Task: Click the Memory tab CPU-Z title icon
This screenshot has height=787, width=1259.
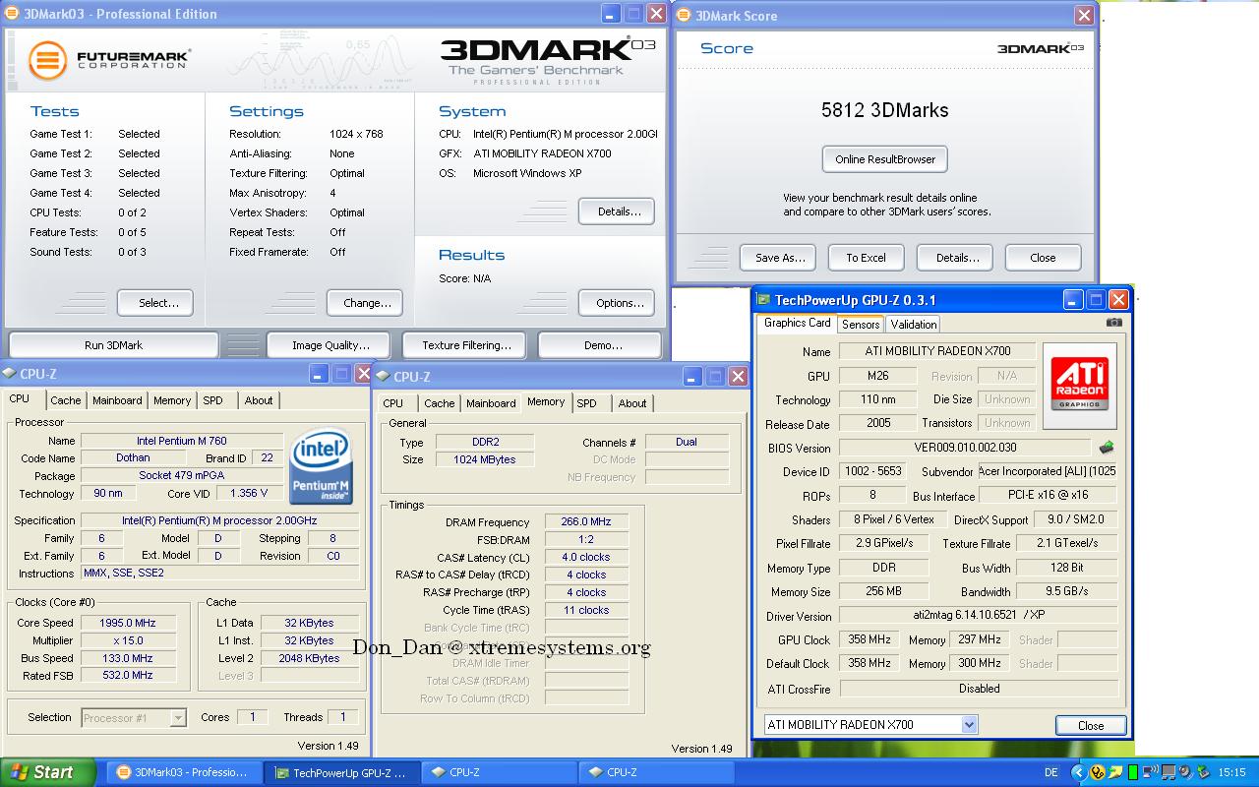Action: point(383,377)
